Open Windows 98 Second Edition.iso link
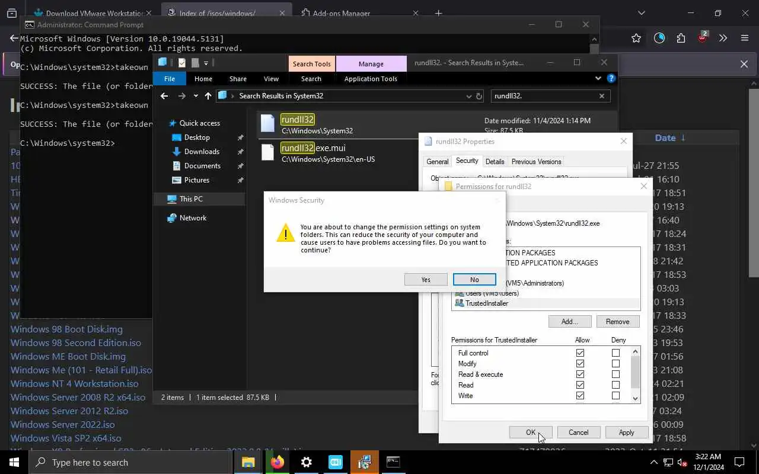 tap(76, 342)
